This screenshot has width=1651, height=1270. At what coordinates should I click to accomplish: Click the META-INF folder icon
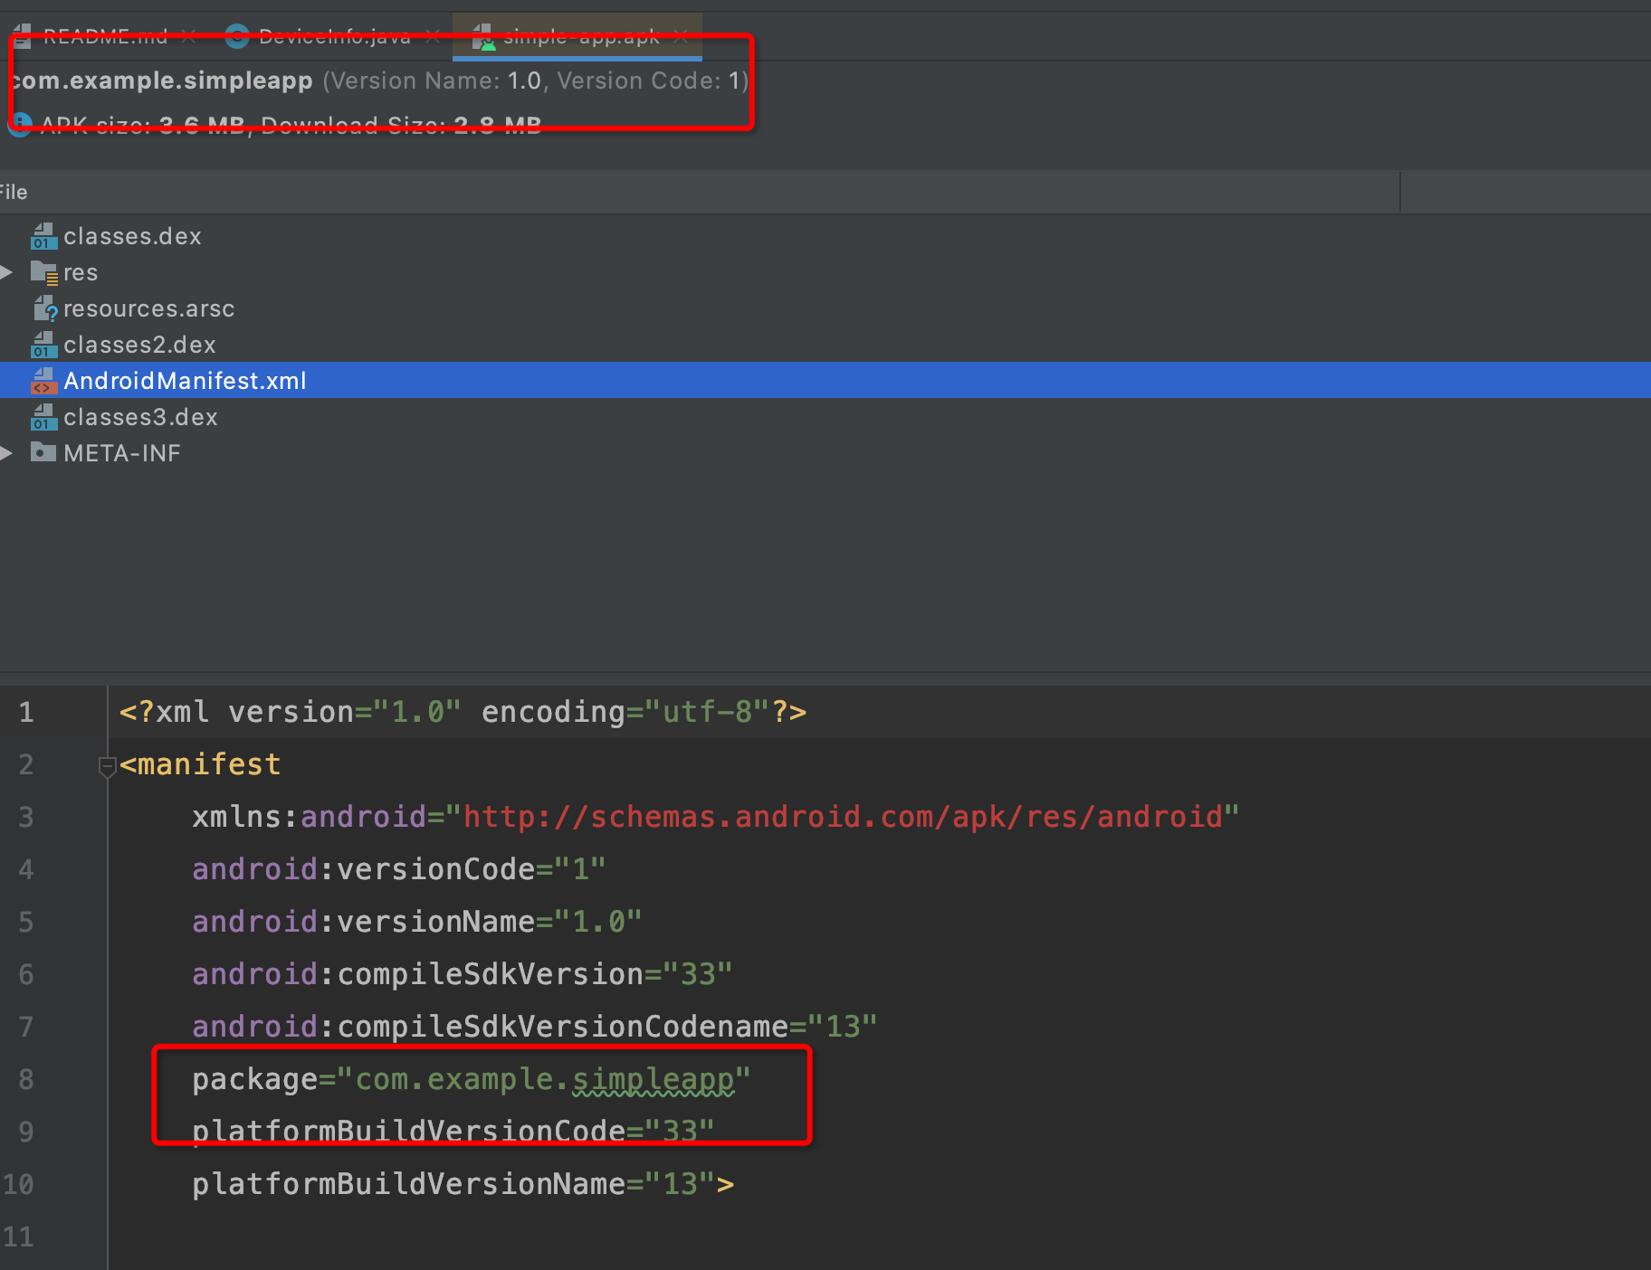coord(43,451)
